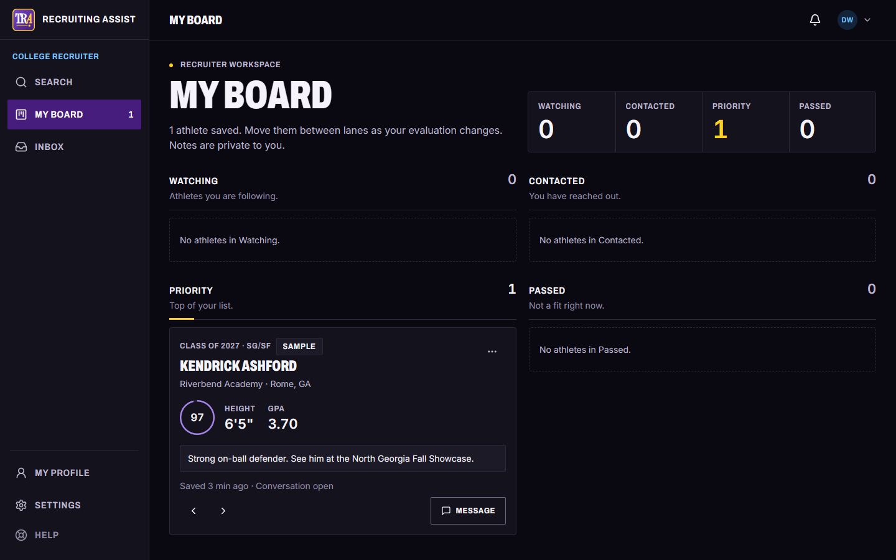This screenshot has height=560, width=896.
Task: Click 'Saved 3 min ago · Conversation open'
Action: pos(256,486)
